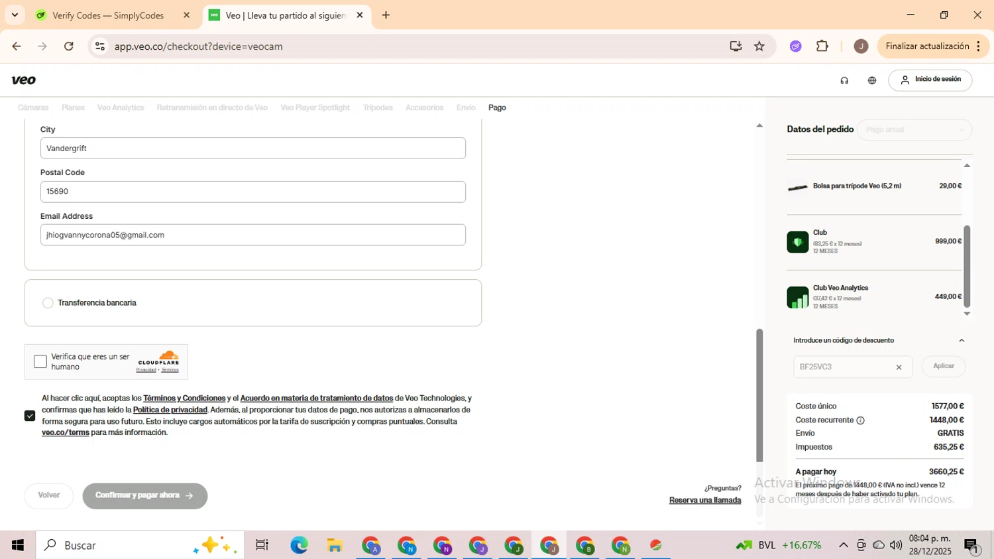Viewport: 994px width, 559px height.
Task: Click the form scroll up arrow
Action: pyautogui.click(x=759, y=126)
